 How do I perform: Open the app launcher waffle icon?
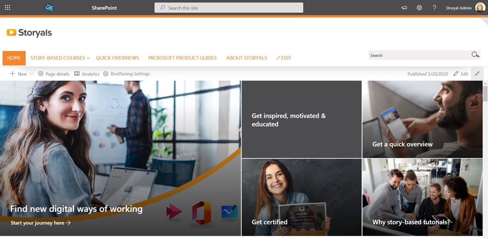click(x=8, y=8)
